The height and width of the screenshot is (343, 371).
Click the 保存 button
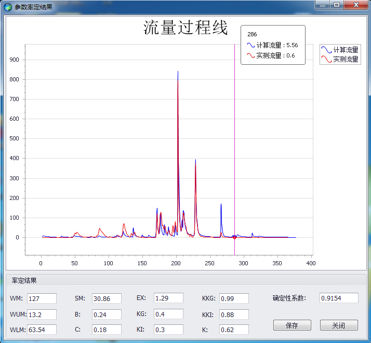tap(292, 325)
